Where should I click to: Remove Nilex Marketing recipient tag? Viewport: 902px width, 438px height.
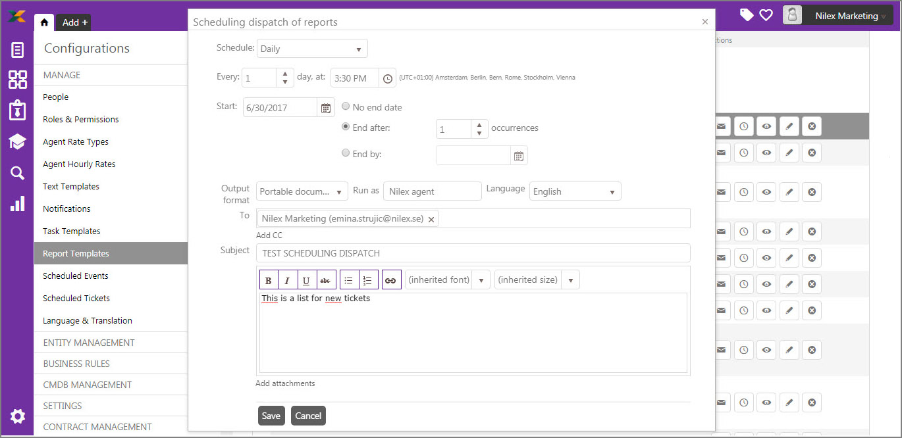[431, 220]
